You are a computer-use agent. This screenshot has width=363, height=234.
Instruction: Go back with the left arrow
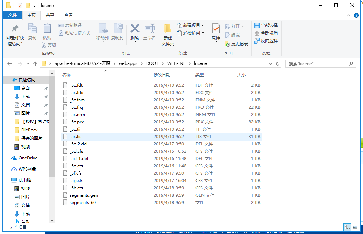[x=9, y=64]
